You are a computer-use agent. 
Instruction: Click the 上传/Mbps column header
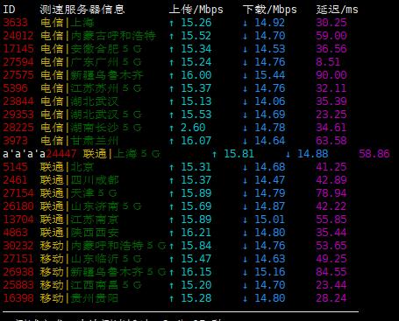point(196,10)
